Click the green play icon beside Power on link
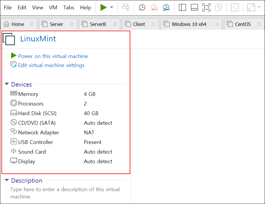This screenshot has width=265, height=204. pyautogui.click(x=14, y=55)
